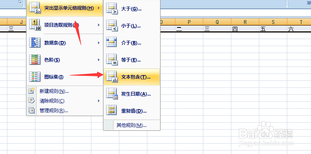Image resolution: width=311 pixels, height=154 pixels.
Task: Select the 文本包含(T)... rule option
Action: coord(132,77)
